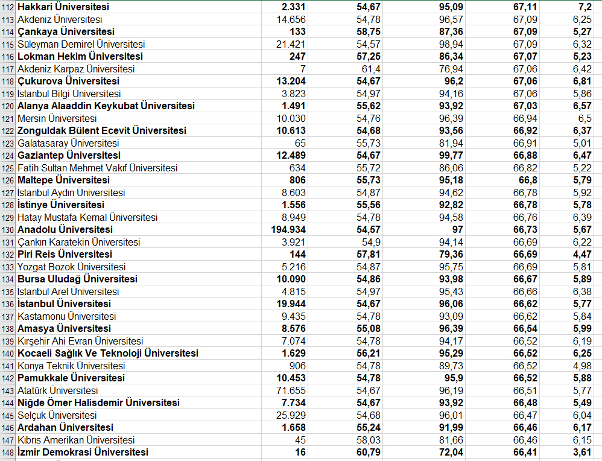Click the Mersin Üniversitesi cell
602x461 pixels.
click(x=138, y=118)
